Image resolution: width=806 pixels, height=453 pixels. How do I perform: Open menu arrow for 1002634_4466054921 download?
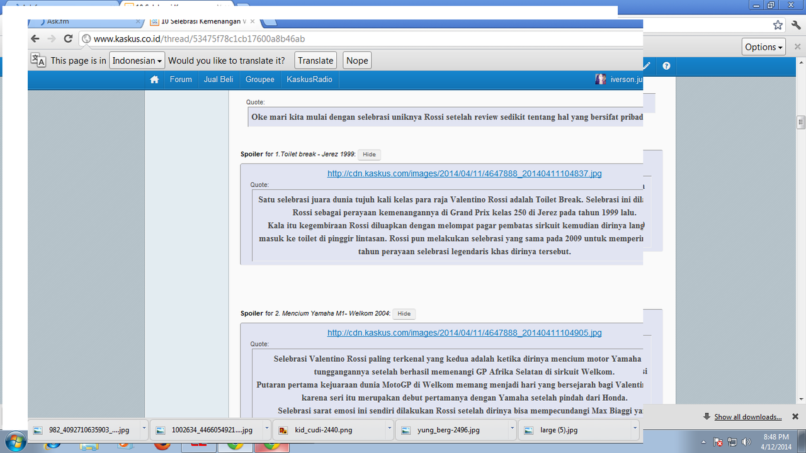(x=267, y=428)
